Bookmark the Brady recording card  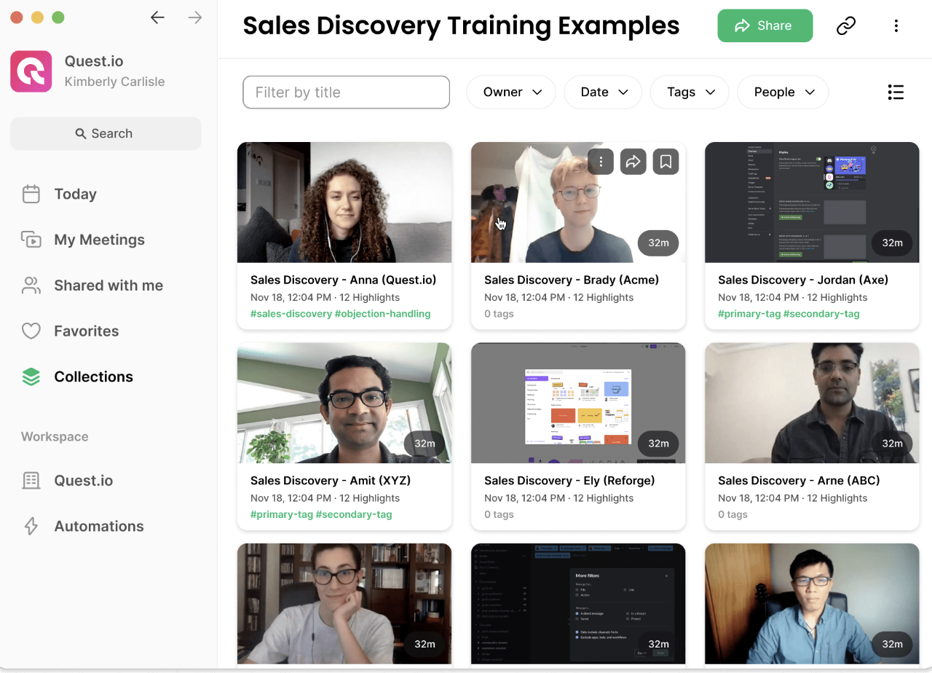click(665, 161)
